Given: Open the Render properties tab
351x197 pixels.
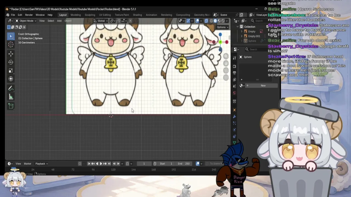Looking at the screenshot, I should coord(234,66).
